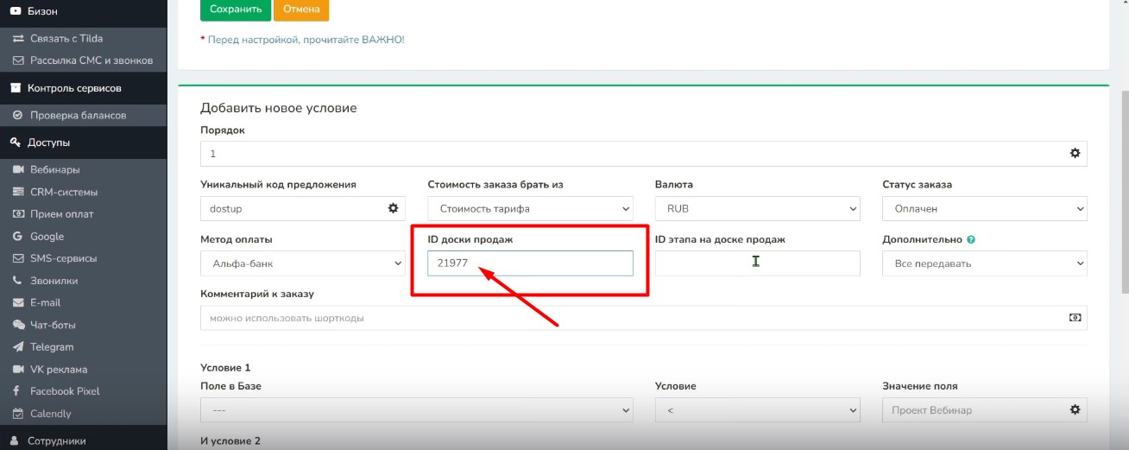Click the green help icon near Дополнительно
This screenshot has height=450, width=1129.
click(971, 240)
